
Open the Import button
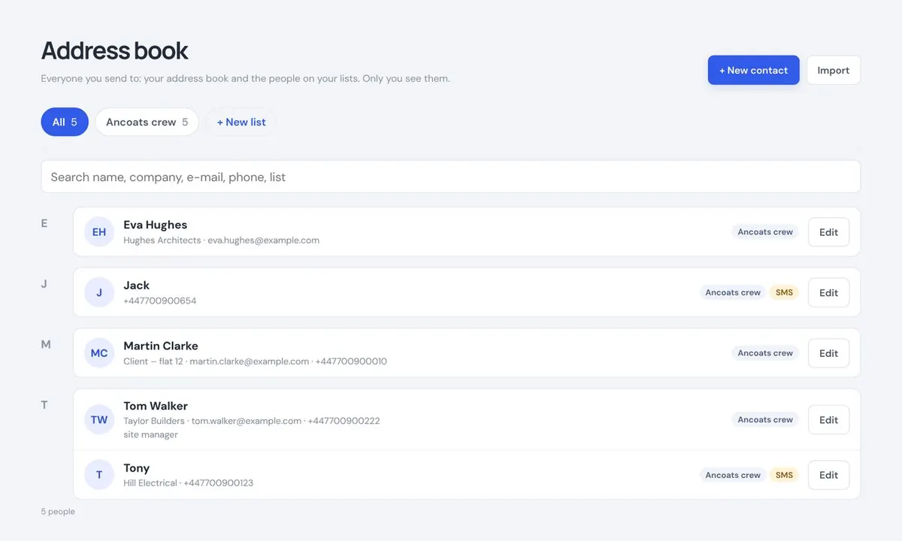click(x=834, y=70)
